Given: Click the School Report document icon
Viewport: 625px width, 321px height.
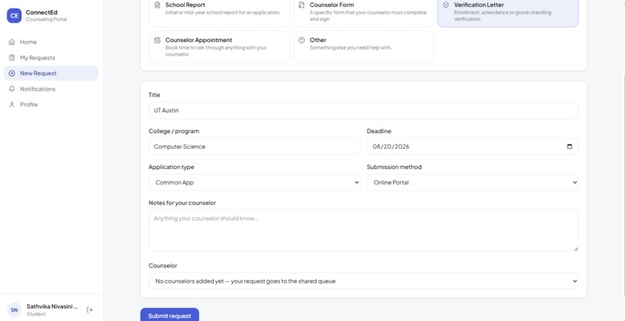Looking at the screenshot, I should [157, 5].
